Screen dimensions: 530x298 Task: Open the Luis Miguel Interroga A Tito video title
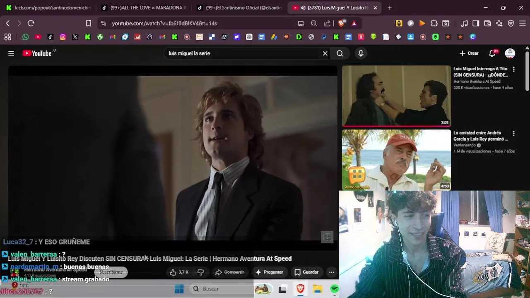click(481, 72)
